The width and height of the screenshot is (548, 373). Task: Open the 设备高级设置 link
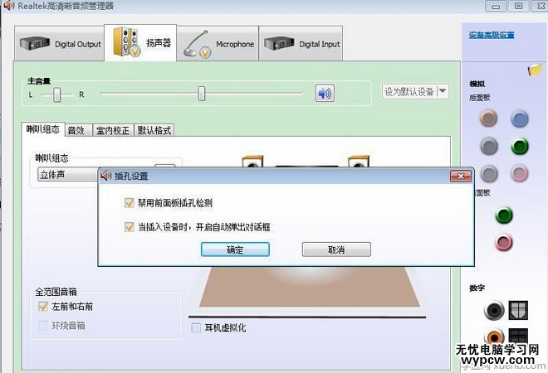[x=492, y=36]
